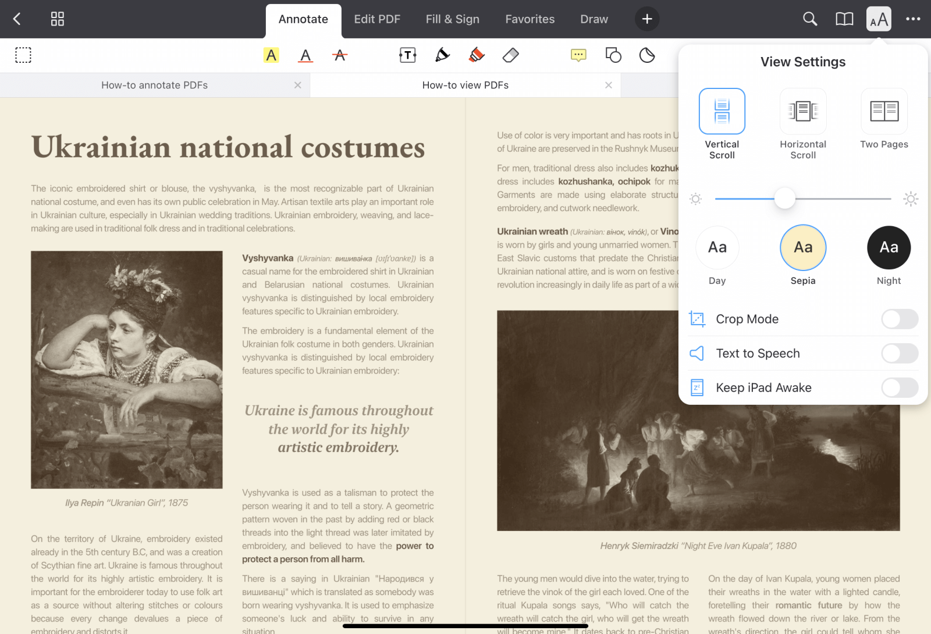
Task: Close the How-to view PDFs tab
Action: pos(608,85)
